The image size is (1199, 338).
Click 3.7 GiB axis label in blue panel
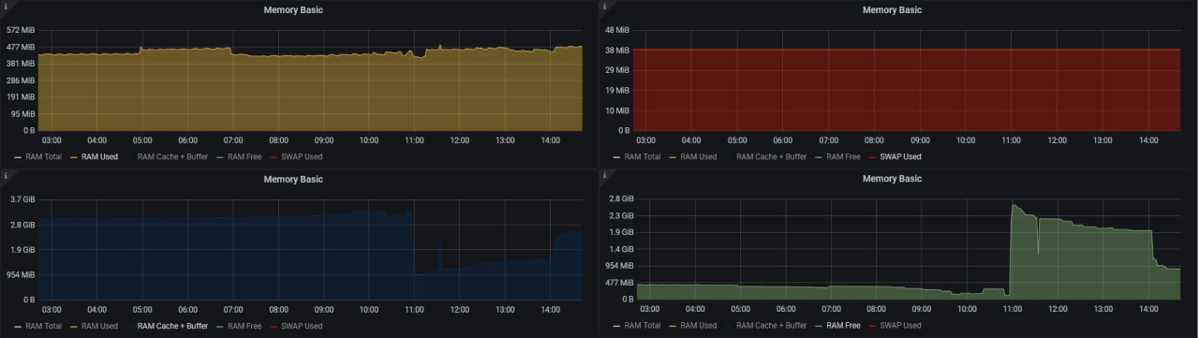click(x=22, y=199)
